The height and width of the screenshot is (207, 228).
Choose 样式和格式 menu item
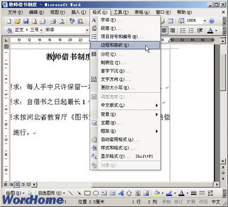click(125, 148)
